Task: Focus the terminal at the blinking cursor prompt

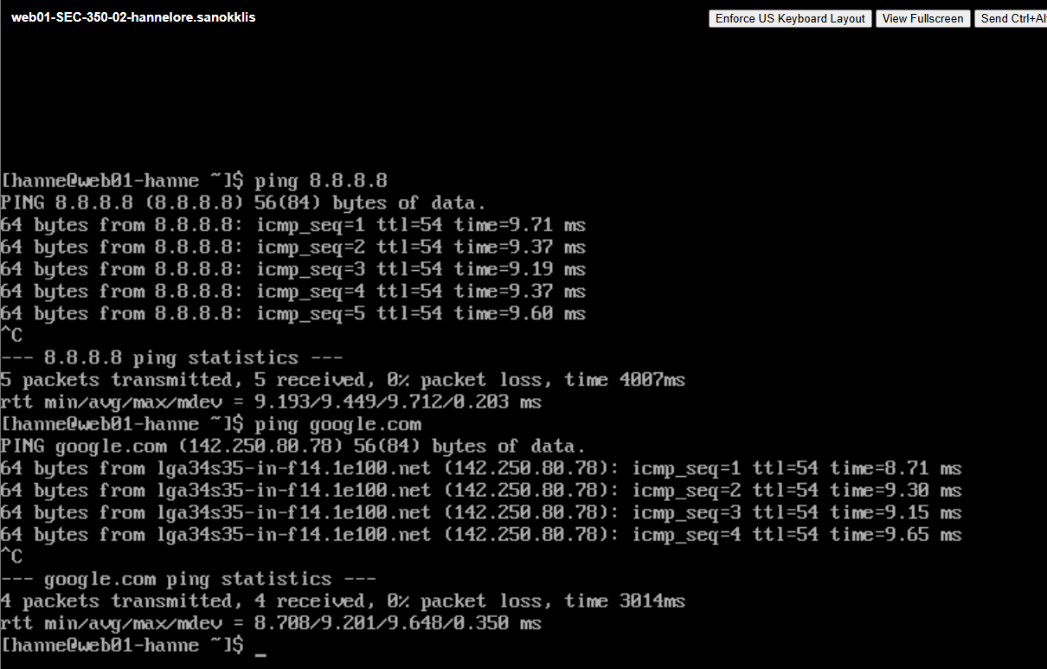Action: (x=260, y=646)
